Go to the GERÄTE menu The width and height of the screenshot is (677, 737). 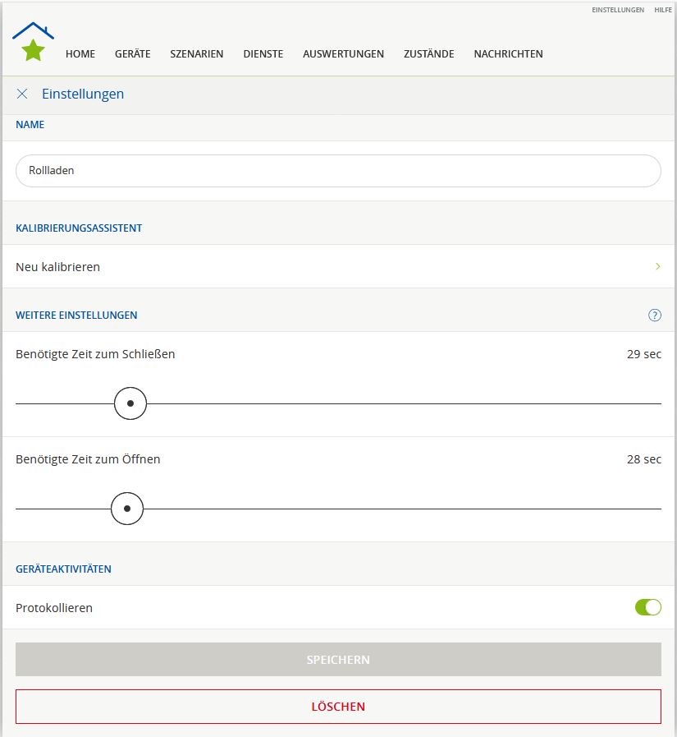click(x=132, y=54)
